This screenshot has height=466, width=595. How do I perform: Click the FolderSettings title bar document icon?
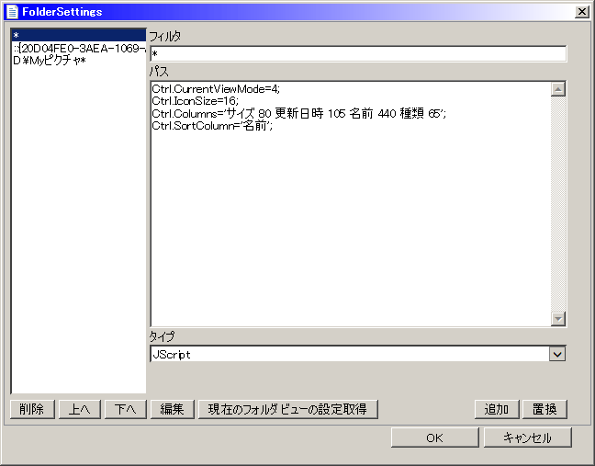[x=12, y=12]
